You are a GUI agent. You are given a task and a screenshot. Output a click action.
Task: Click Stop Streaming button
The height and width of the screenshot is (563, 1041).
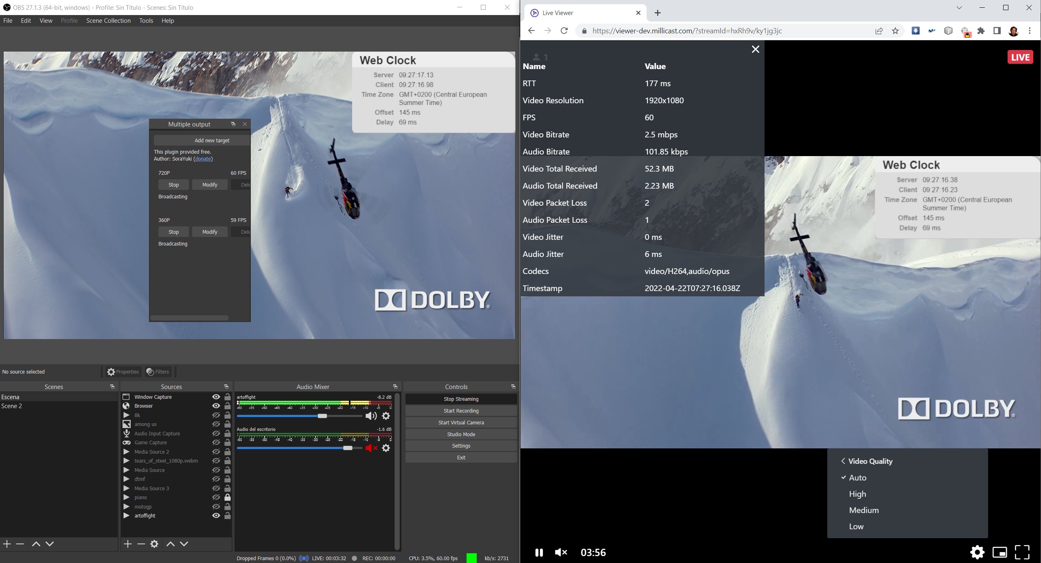[x=461, y=399]
